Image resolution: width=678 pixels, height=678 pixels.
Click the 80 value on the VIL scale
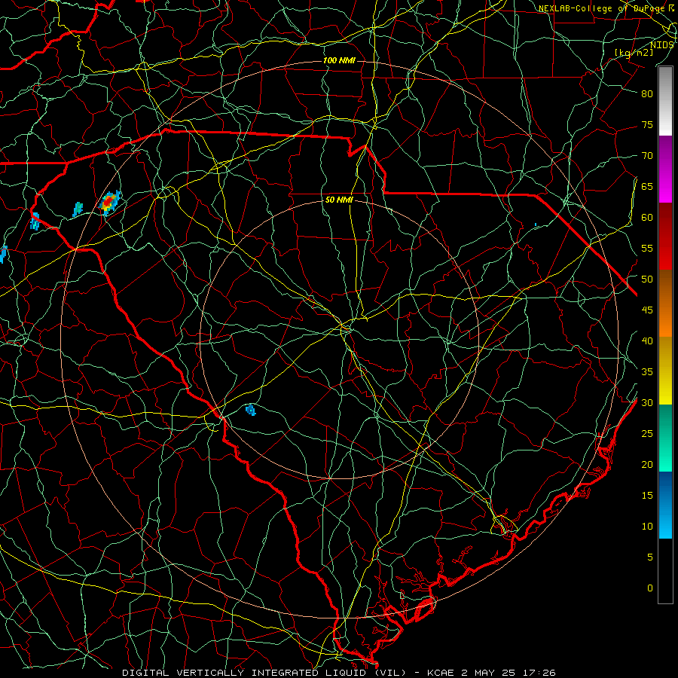[x=647, y=94]
